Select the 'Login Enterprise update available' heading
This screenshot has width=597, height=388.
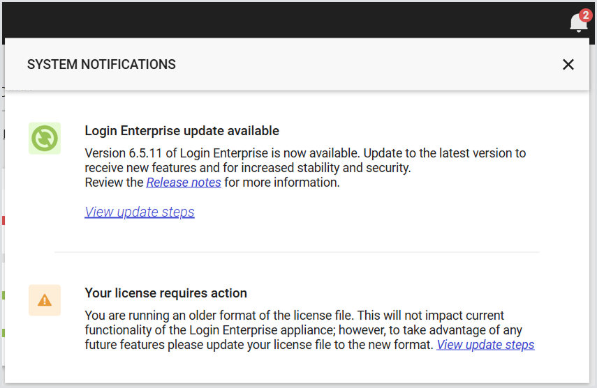(182, 131)
